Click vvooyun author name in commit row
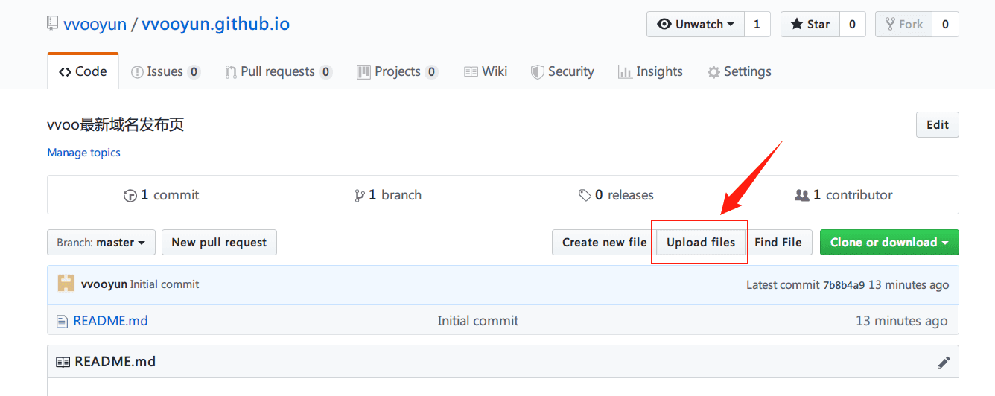995x396 pixels. [x=104, y=284]
